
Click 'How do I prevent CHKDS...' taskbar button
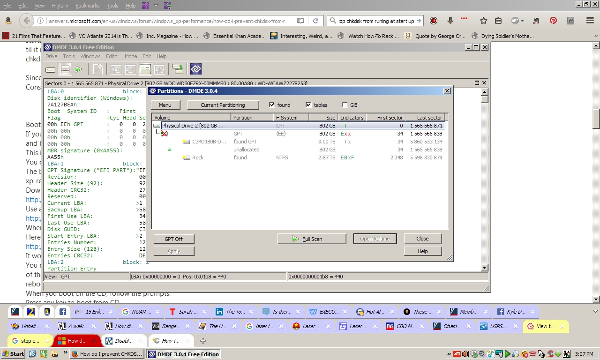107,354
